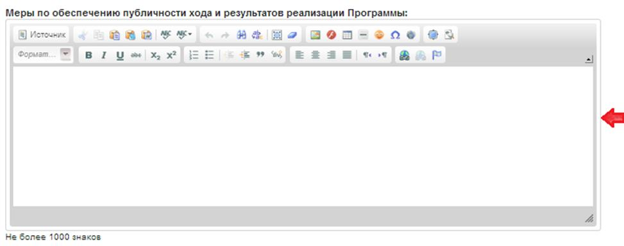The height and width of the screenshot is (246, 624).
Task: Toggle superscript formatting
Action: [171, 55]
